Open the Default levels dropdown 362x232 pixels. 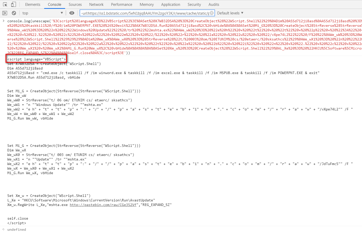point(230,13)
